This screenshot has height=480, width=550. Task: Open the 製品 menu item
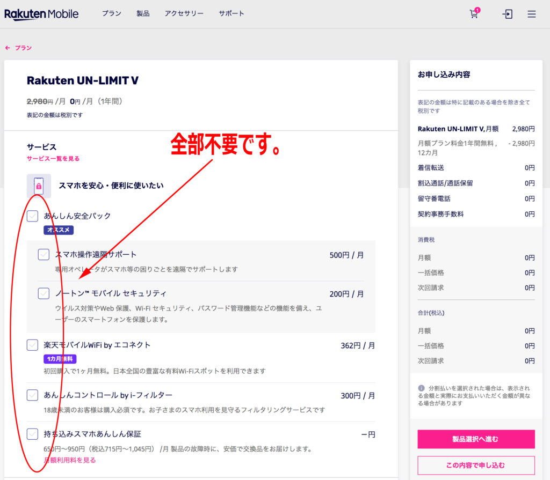click(143, 14)
